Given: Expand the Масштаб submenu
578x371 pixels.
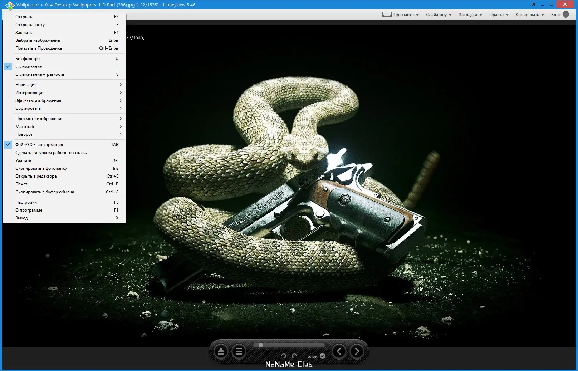Looking at the screenshot, I should [64, 127].
